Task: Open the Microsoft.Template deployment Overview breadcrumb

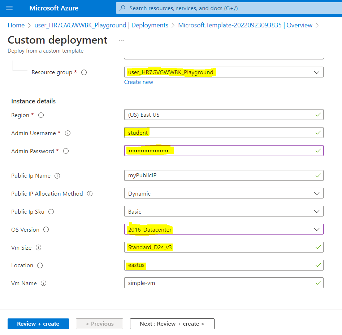Action: click(x=245, y=25)
